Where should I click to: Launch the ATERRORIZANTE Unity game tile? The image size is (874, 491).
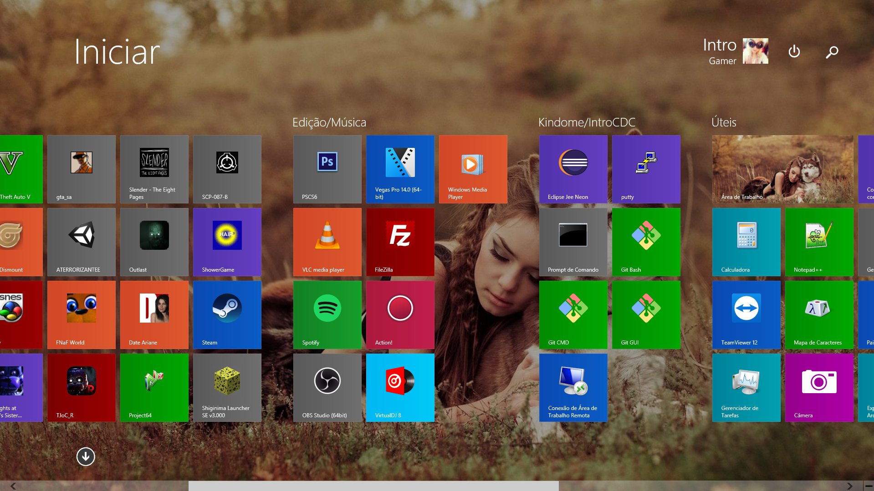(x=82, y=242)
